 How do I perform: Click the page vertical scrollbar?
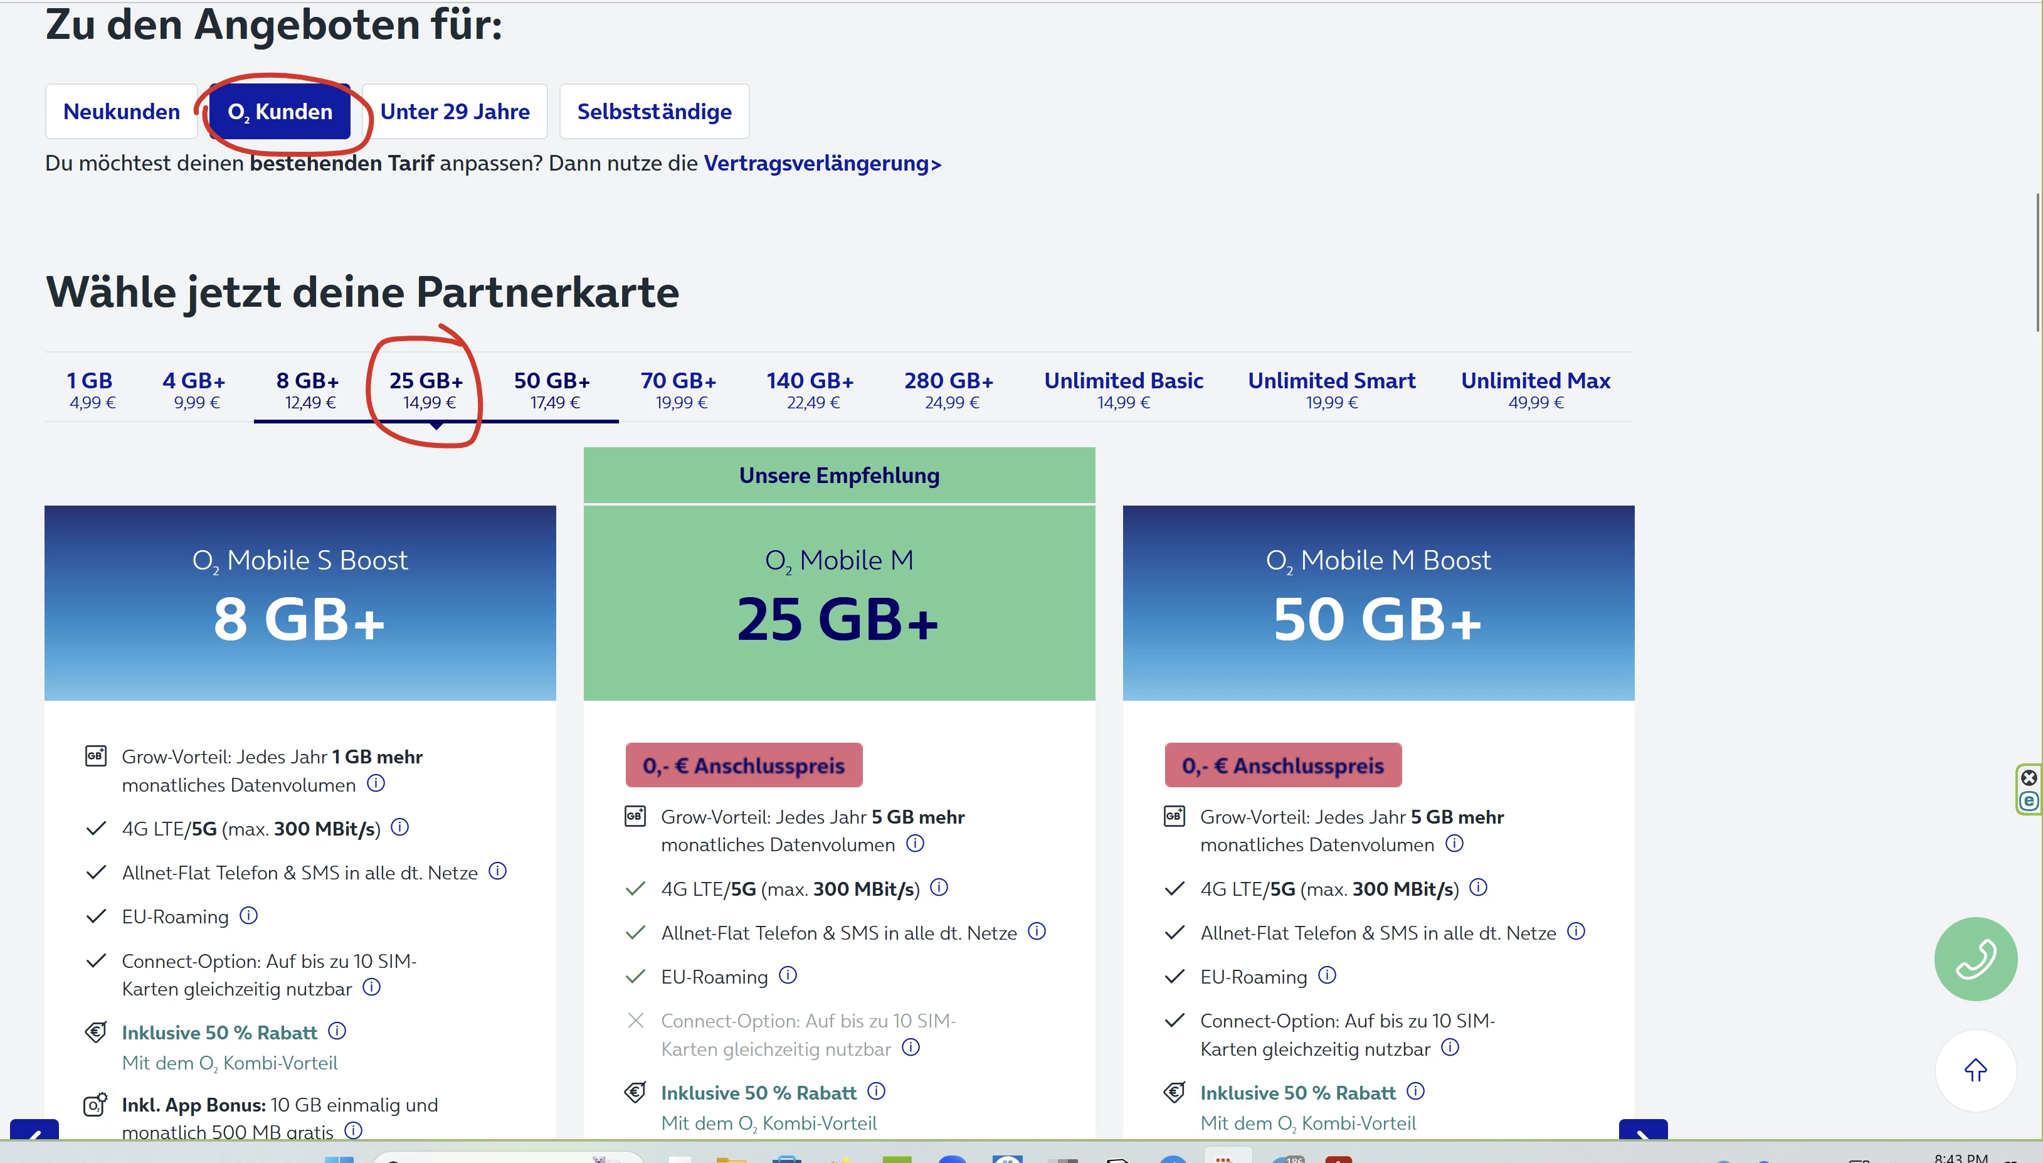click(x=2037, y=263)
